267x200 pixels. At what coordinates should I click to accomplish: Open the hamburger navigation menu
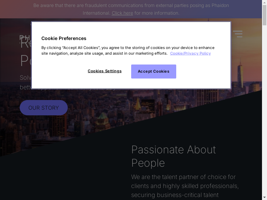pyautogui.click(x=238, y=34)
